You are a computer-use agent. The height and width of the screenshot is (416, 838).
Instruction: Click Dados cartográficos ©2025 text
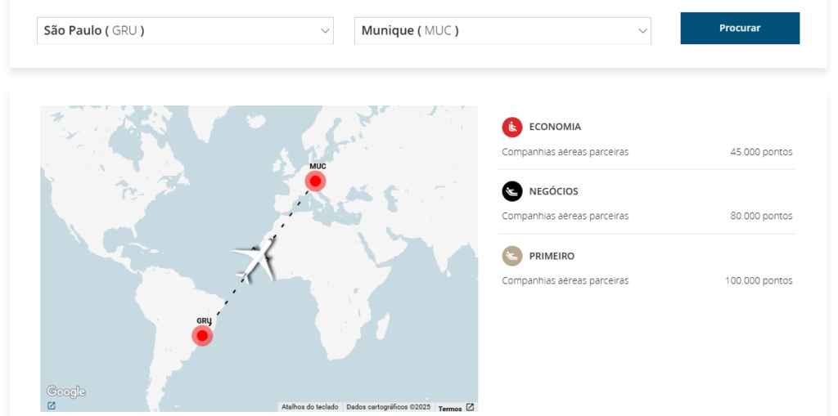tap(388, 407)
